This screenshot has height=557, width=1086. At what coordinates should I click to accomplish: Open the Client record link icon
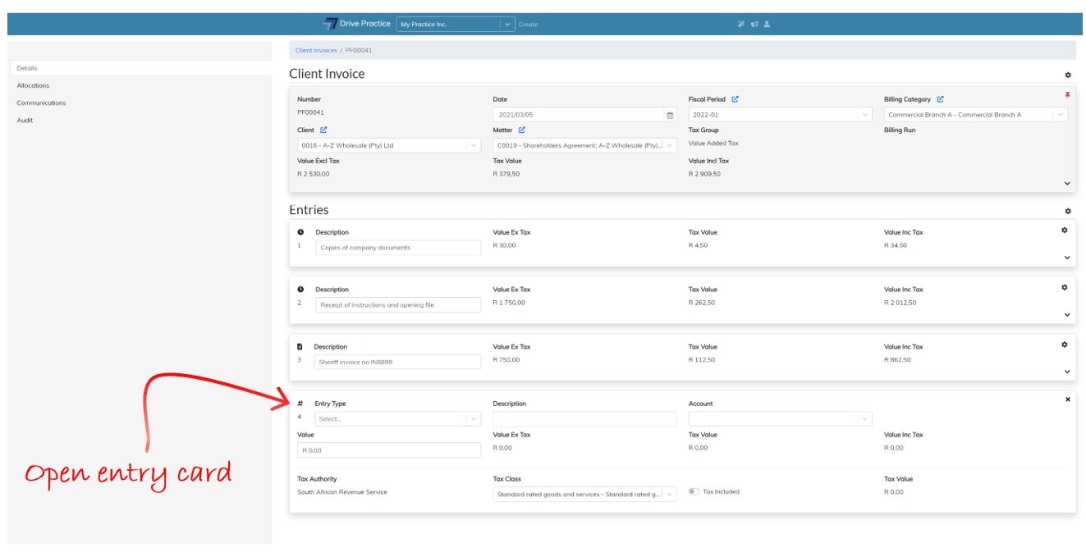323,130
